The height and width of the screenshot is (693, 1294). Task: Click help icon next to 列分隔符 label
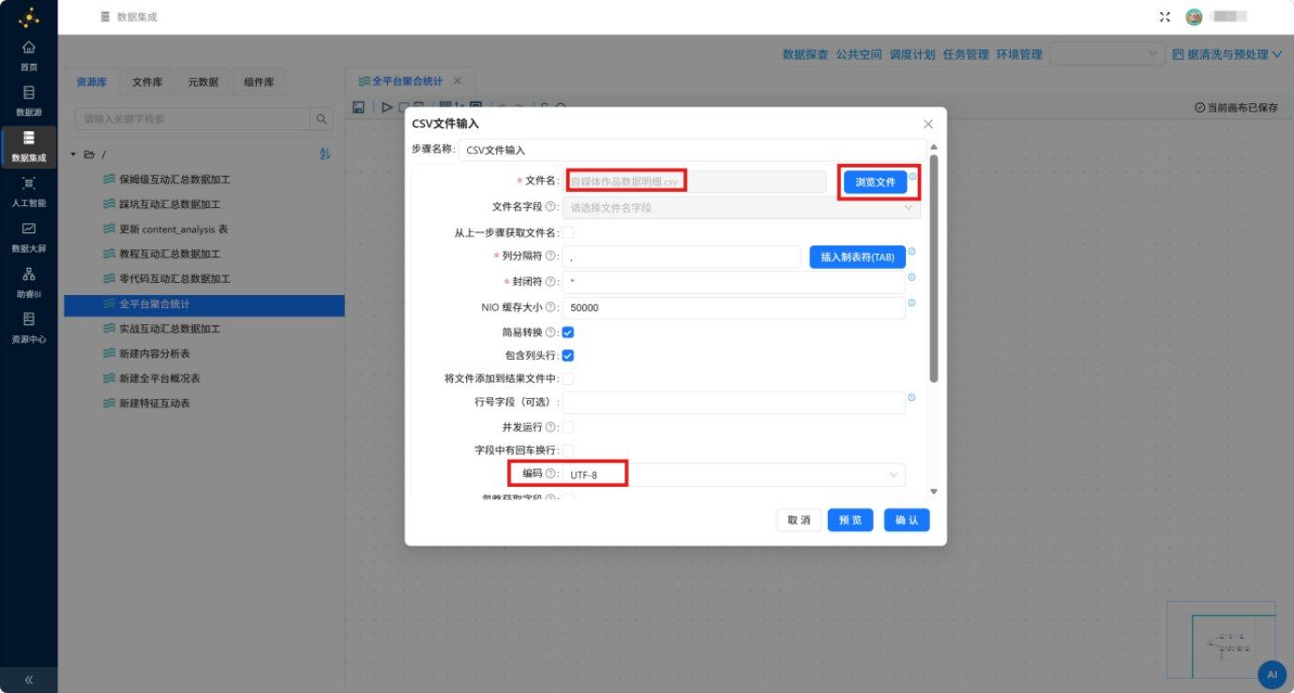[550, 256]
